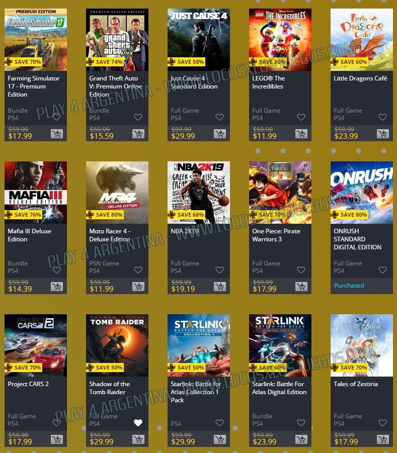Wishlist Little Dragons Café with heart icon
Image resolution: width=397 pixels, height=453 pixels.
(x=383, y=117)
